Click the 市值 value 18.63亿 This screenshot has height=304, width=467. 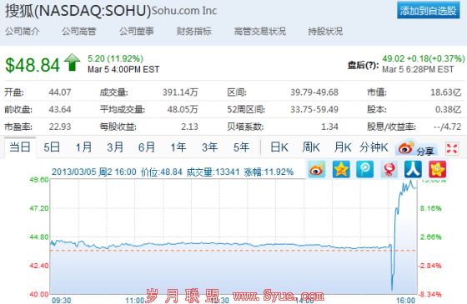coord(446,92)
